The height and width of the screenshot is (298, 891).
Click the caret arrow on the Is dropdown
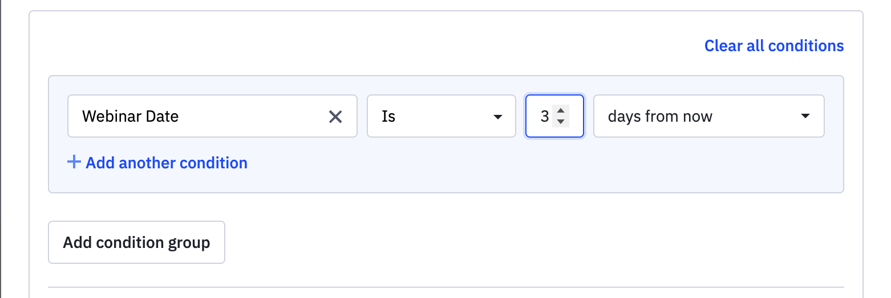(x=497, y=117)
